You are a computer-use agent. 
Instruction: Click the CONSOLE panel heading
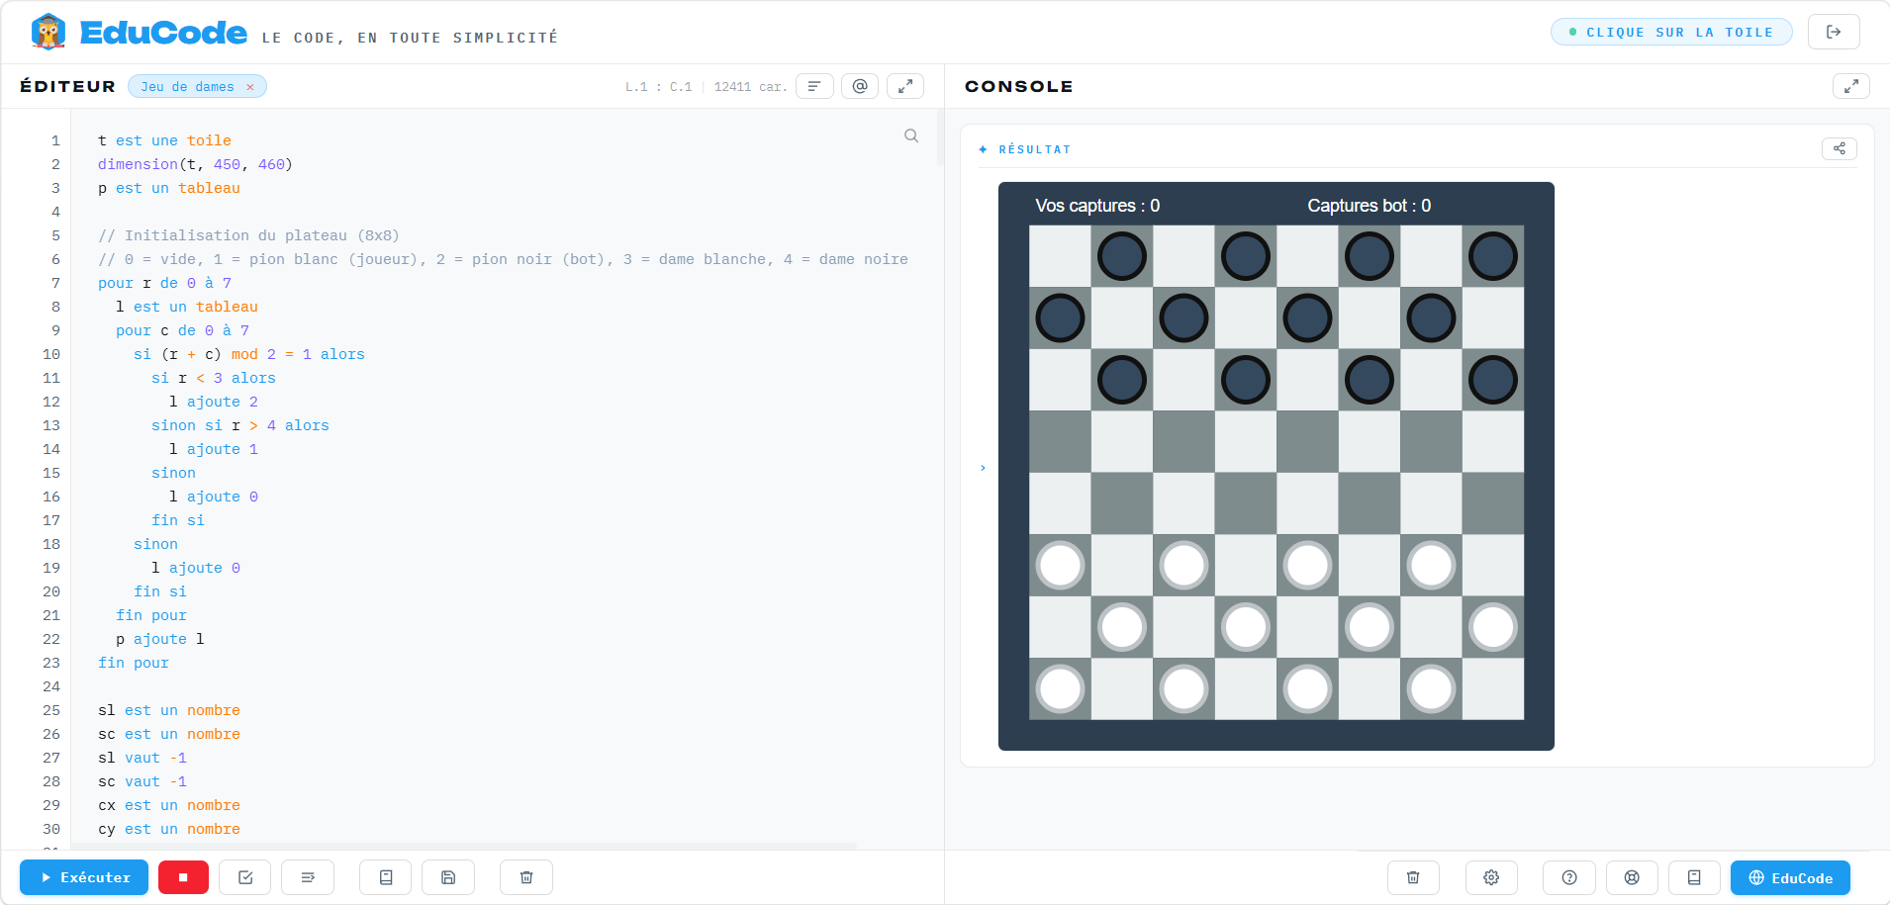pos(1019,86)
